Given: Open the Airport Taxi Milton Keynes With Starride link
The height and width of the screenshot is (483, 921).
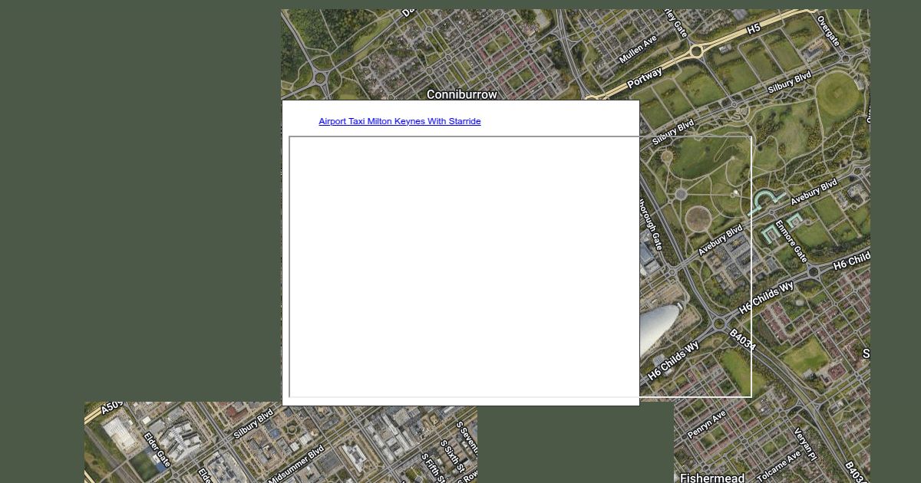Looking at the screenshot, I should click(x=399, y=121).
